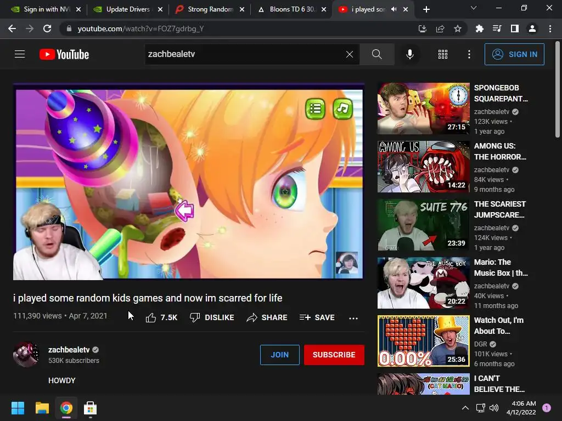Switch to Update Drivers tab
The height and width of the screenshot is (421, 562).
click(x=127, y=9)
